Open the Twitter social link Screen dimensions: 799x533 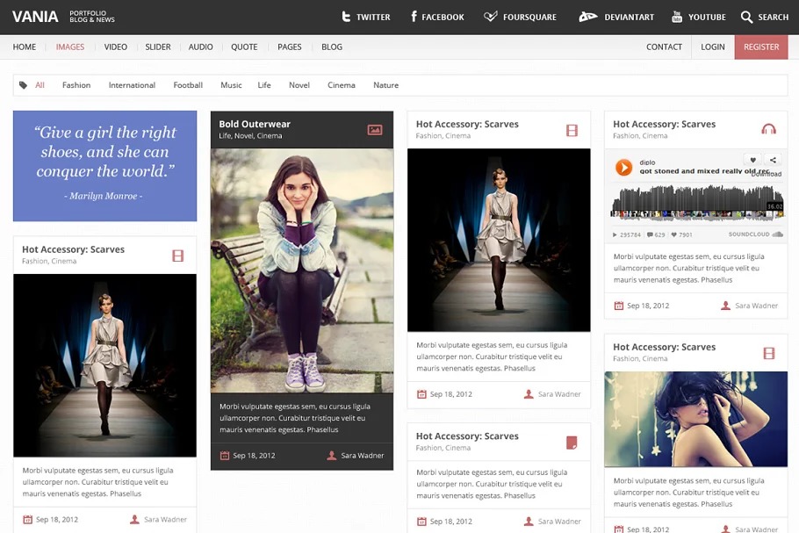pos(365,17)
